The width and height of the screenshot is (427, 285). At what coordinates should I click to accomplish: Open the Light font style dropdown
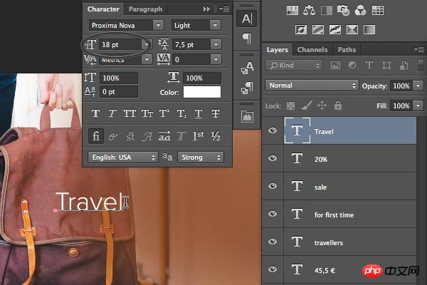pyautogui.click(x=215, y=26)
